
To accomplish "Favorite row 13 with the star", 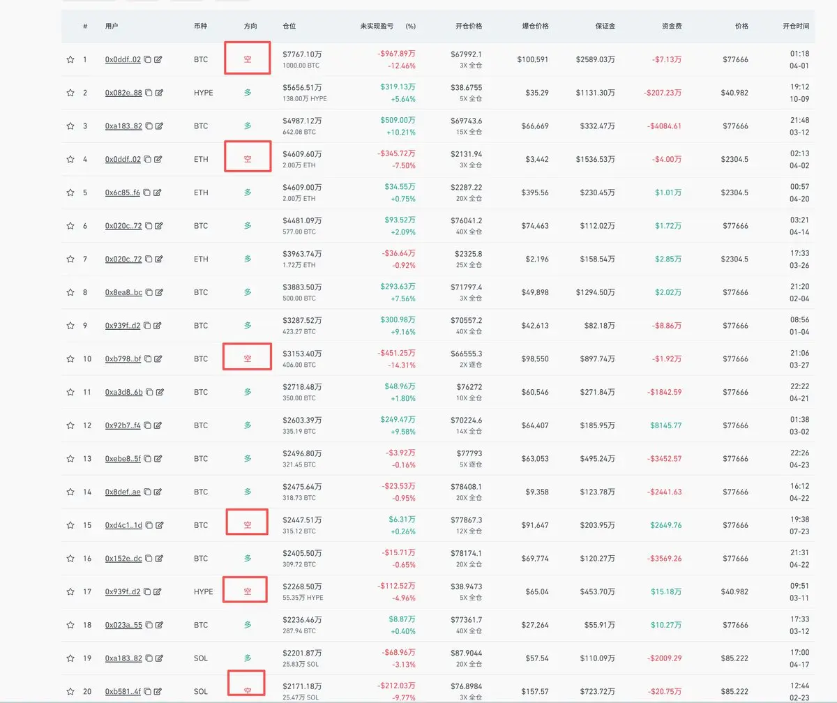I will click(x=70, y=459).
